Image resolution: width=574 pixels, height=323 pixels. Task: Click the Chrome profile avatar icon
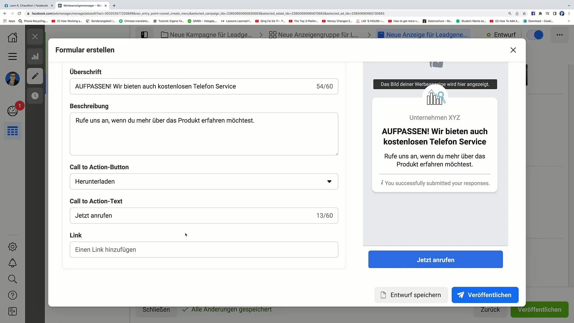click(x=562, y=13)
